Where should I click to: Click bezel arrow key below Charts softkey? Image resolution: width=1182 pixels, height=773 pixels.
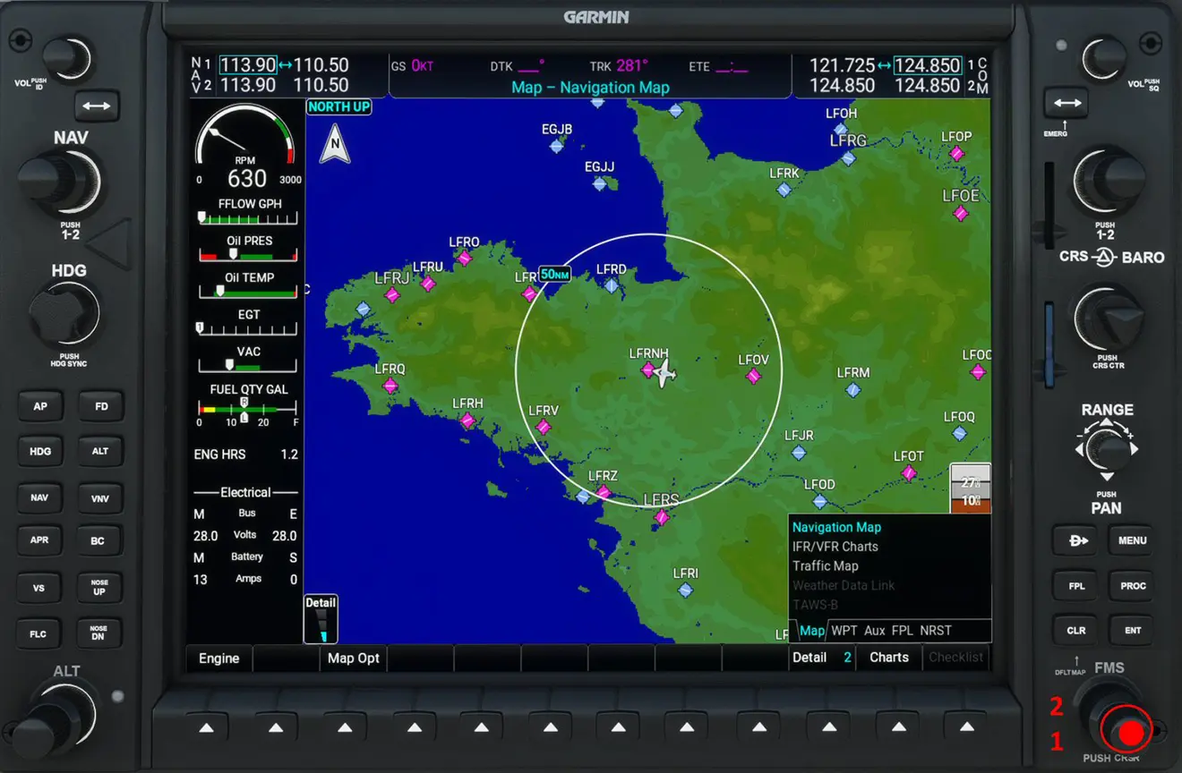(897, 727)
